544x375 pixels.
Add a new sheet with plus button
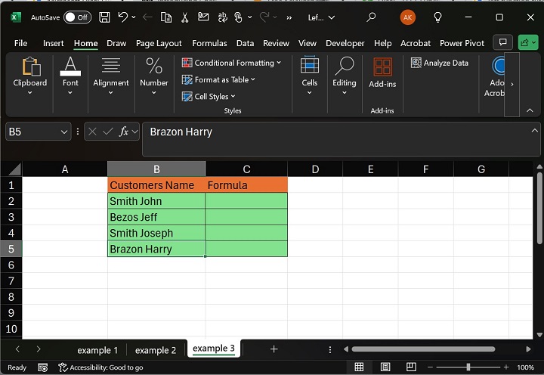click(x=274, y=349)
